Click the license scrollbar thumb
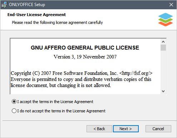Screen dimensions: 177x138 tap(163, 48)
